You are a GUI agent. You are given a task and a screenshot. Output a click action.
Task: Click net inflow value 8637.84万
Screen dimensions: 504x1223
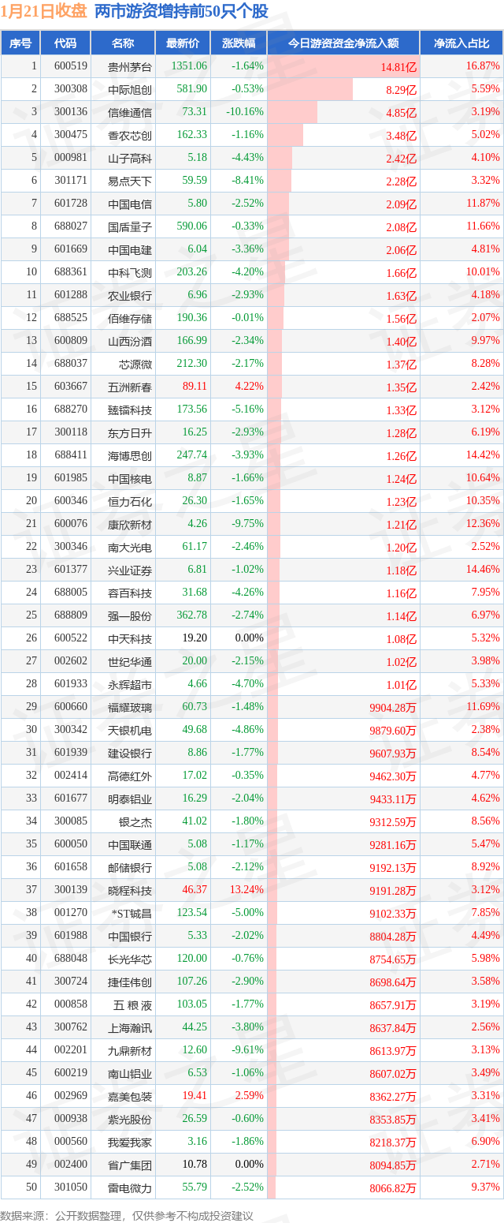point(393,1028)
